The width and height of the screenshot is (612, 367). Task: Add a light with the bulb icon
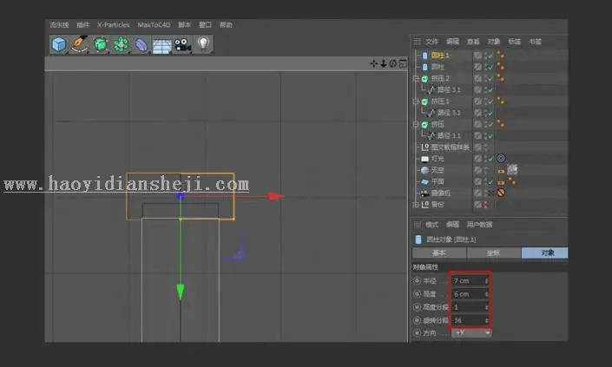click(203, 43)
